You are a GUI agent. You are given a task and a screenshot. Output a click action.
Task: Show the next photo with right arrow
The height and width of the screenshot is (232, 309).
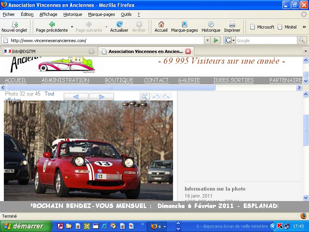coord(102,97)
